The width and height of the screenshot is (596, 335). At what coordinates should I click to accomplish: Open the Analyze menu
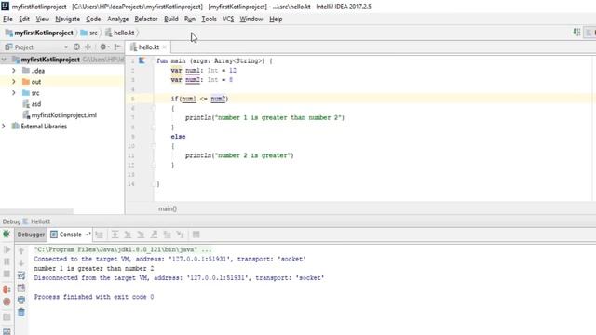117,19
